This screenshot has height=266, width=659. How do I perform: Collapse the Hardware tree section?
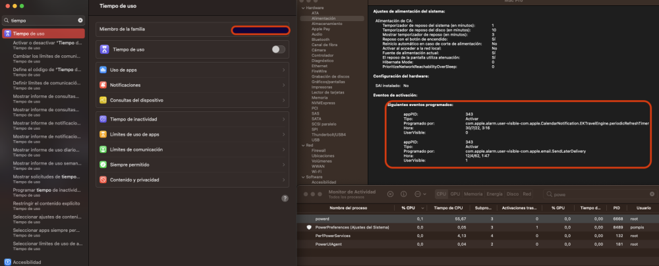(x=303, y=8)
